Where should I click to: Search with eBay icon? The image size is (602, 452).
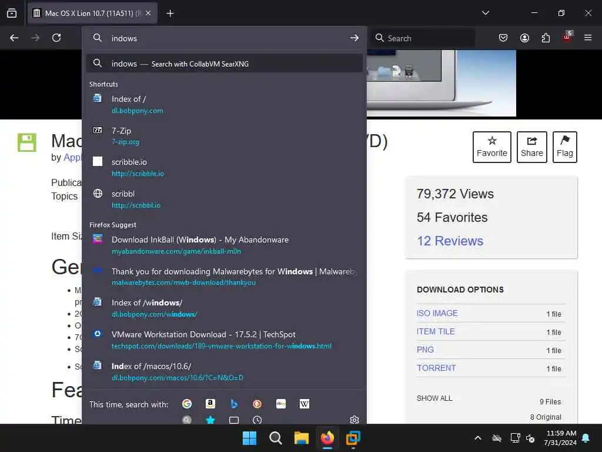(x=281, y=404)
